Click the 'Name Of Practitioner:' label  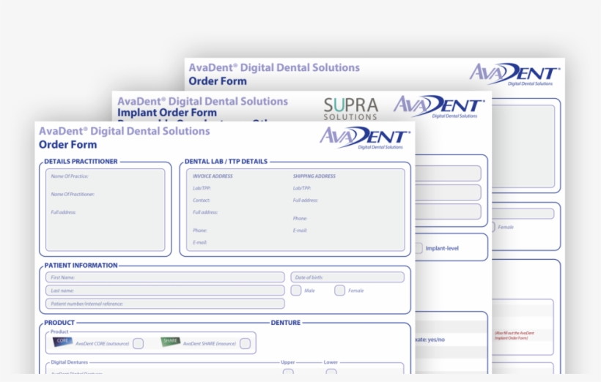[73, 194]
